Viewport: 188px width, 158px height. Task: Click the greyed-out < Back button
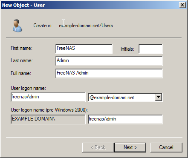pos(98,147)
